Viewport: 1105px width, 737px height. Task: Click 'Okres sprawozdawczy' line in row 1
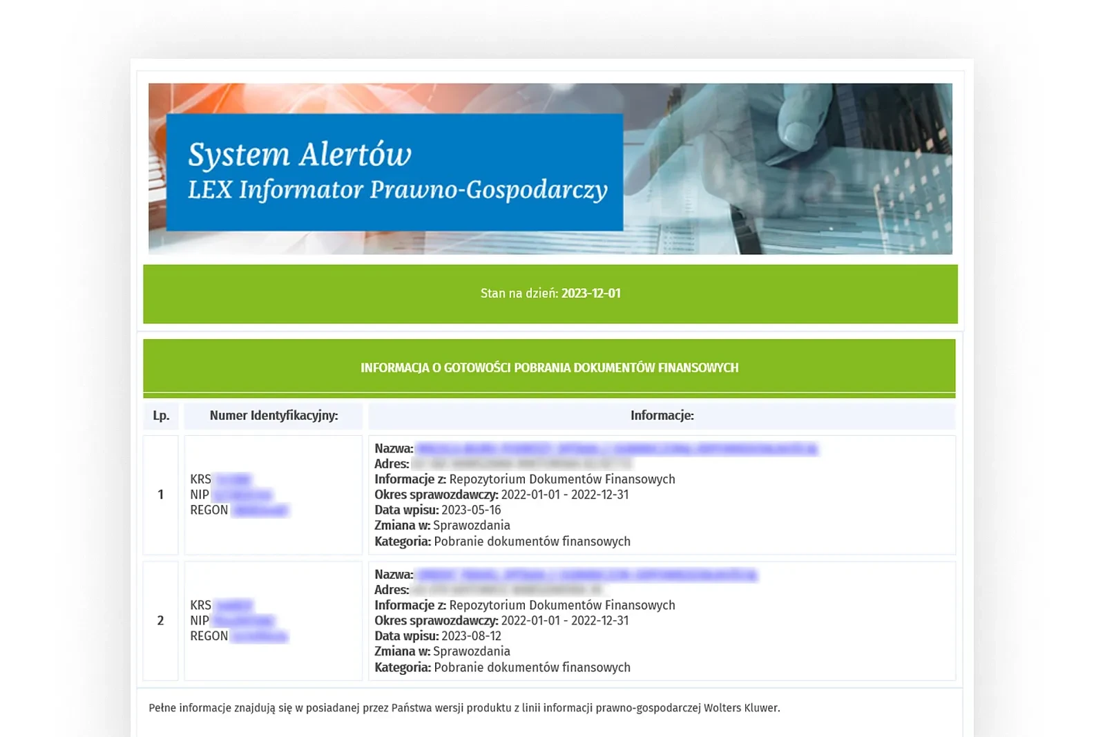coord(501,495)
